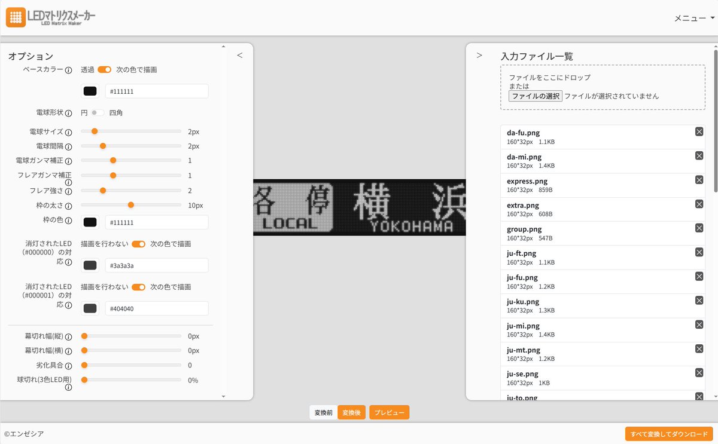Click info icon next to 電球サイズ
The width and height of the screenshot is (718, 444).
coord(68,132)
